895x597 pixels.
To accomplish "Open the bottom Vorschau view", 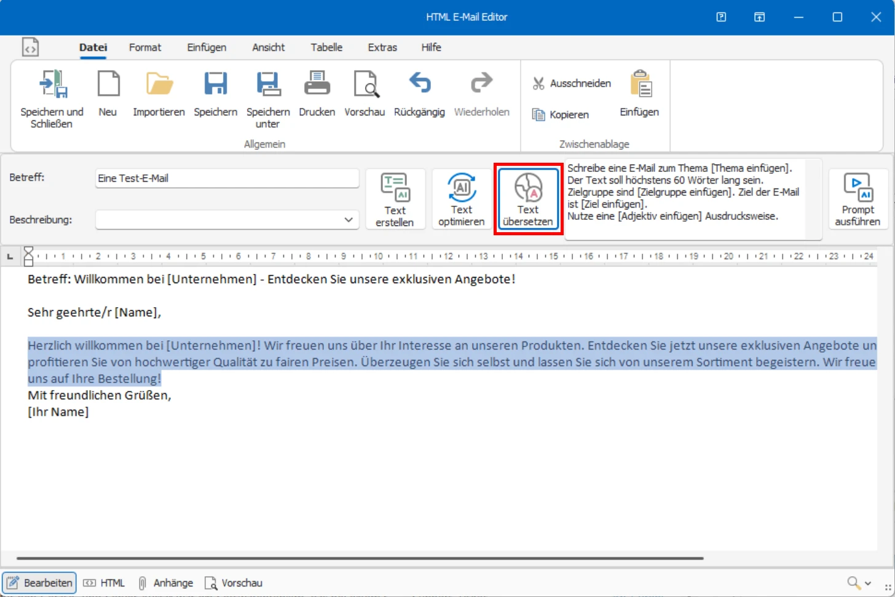I will tap(234, 583).
